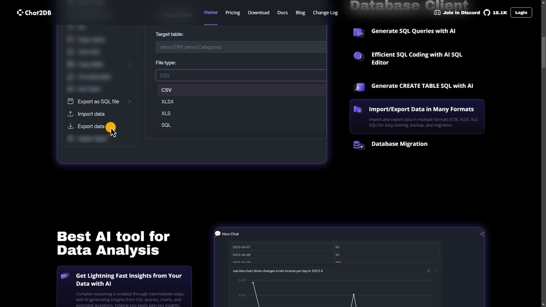Click the value 50 table cell
Screen dimensions: 546x307
[x=386, y=247]
